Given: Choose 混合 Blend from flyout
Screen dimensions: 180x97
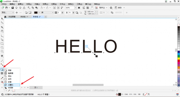Looking at the screenshot, I should click(12, 76).
